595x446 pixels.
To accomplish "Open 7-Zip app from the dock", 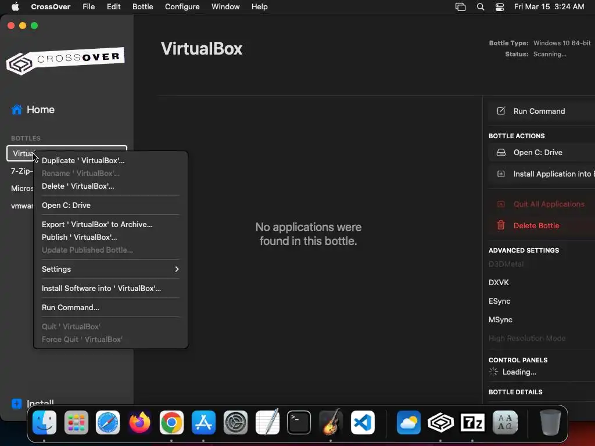I will pyautogui.click(x=472, y=423).
